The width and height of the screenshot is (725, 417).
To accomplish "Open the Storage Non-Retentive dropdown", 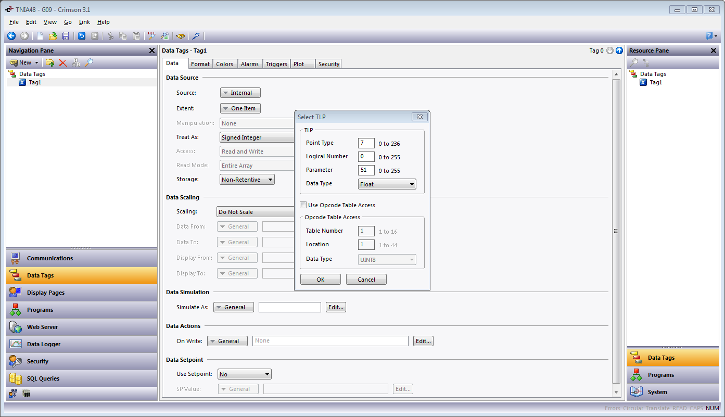I will (x=247, y=179).
